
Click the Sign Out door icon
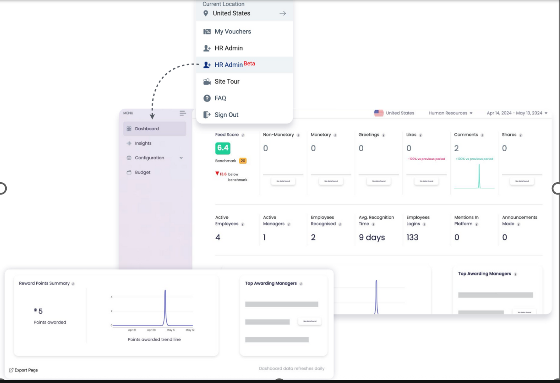tap(207, 115)
